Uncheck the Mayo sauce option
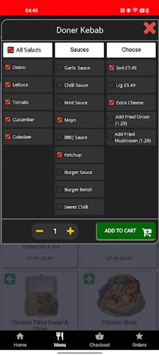Image resolution: width=159 pixels, height=356 pixels. point(60,120)
